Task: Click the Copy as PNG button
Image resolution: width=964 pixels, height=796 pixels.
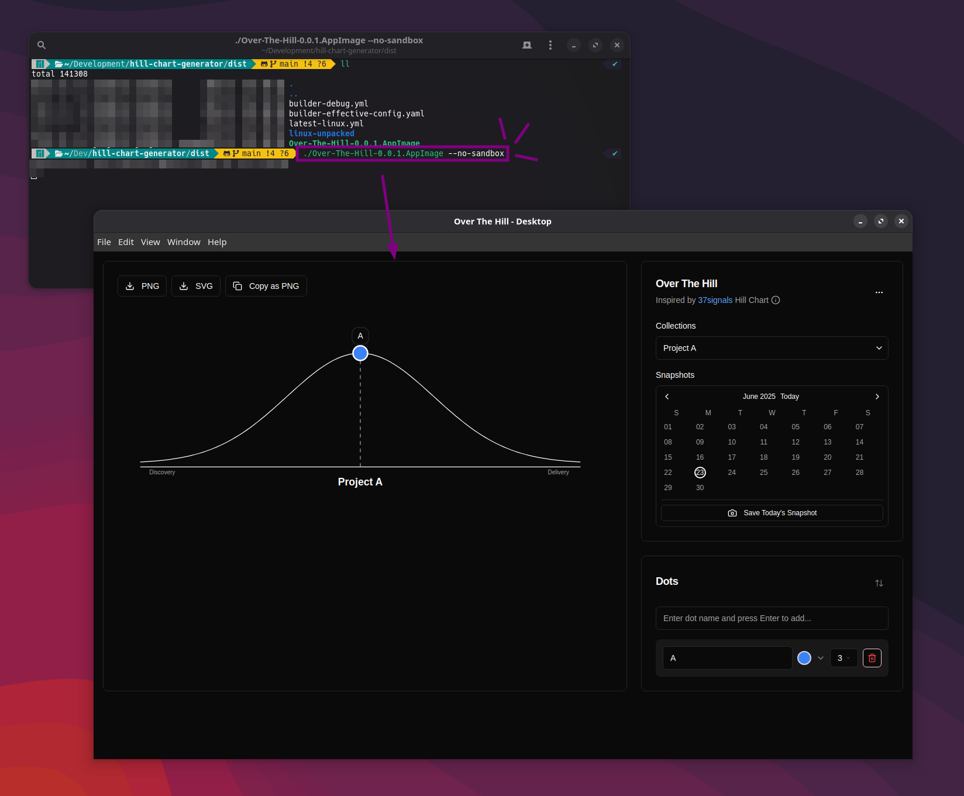Action: pos(266,286)
